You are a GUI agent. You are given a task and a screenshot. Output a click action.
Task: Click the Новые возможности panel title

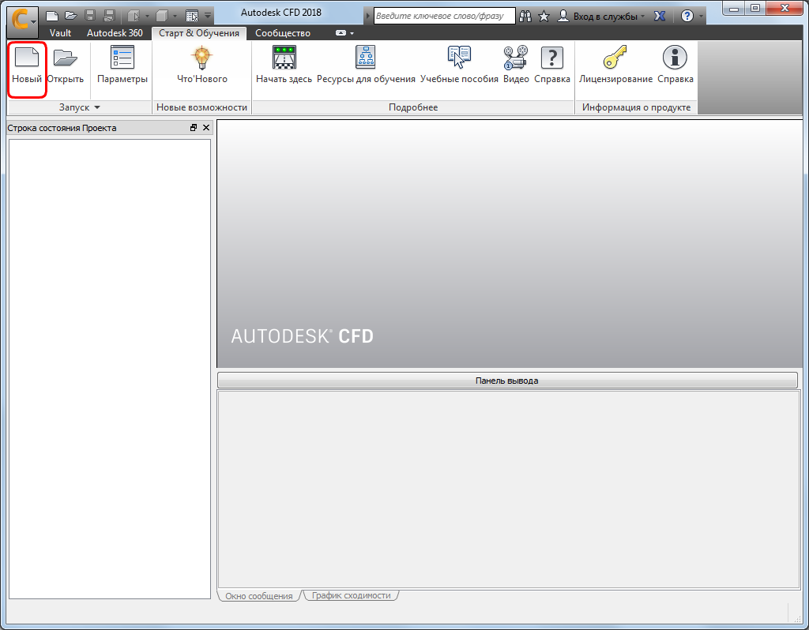201,107
